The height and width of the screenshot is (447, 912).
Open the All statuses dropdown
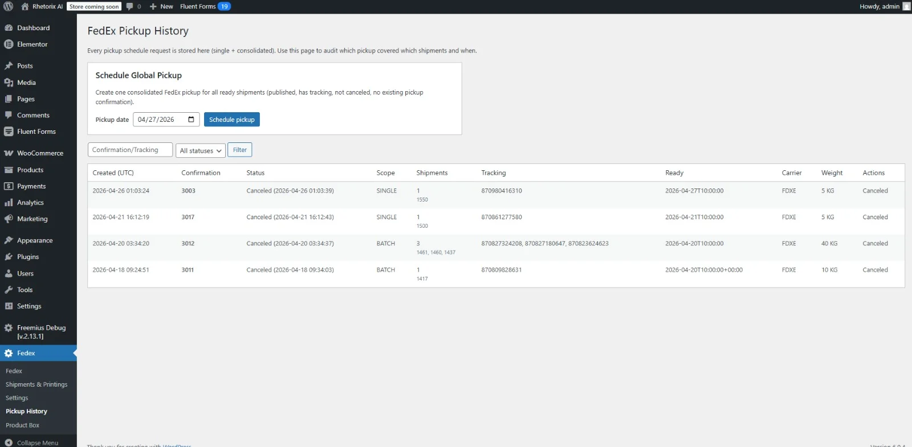tap(201, 150)
